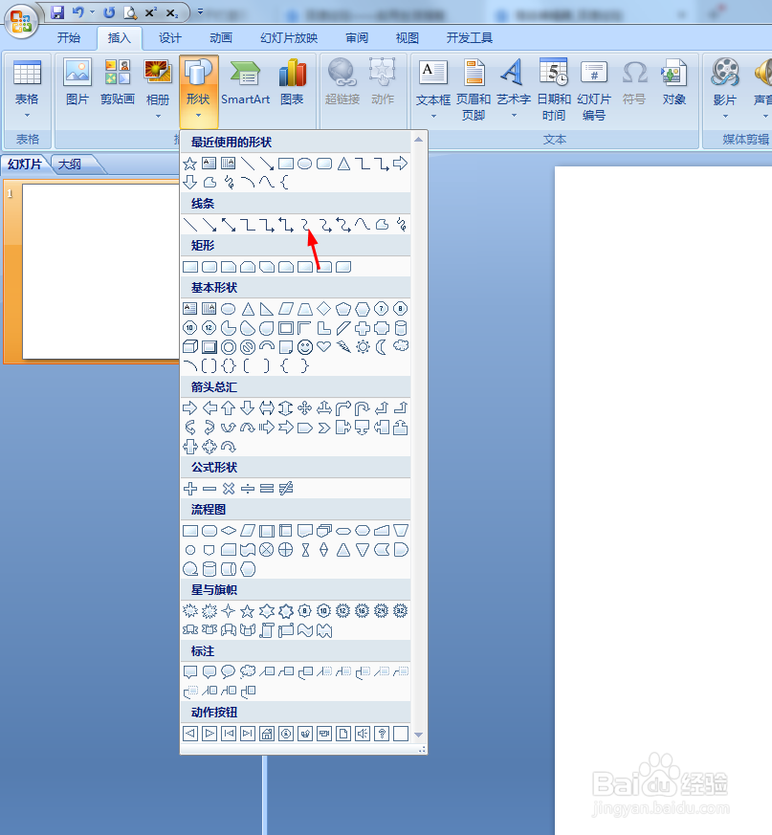Apply subscript from quick access toolbar
Screen dimensions: 772x835
point(171,12)
